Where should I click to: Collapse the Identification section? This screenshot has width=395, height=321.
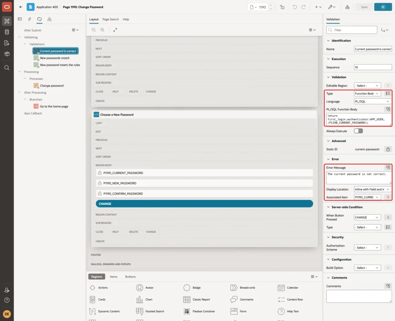[328, 41]
